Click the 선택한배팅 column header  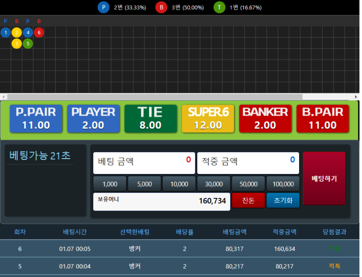[135, 231]
